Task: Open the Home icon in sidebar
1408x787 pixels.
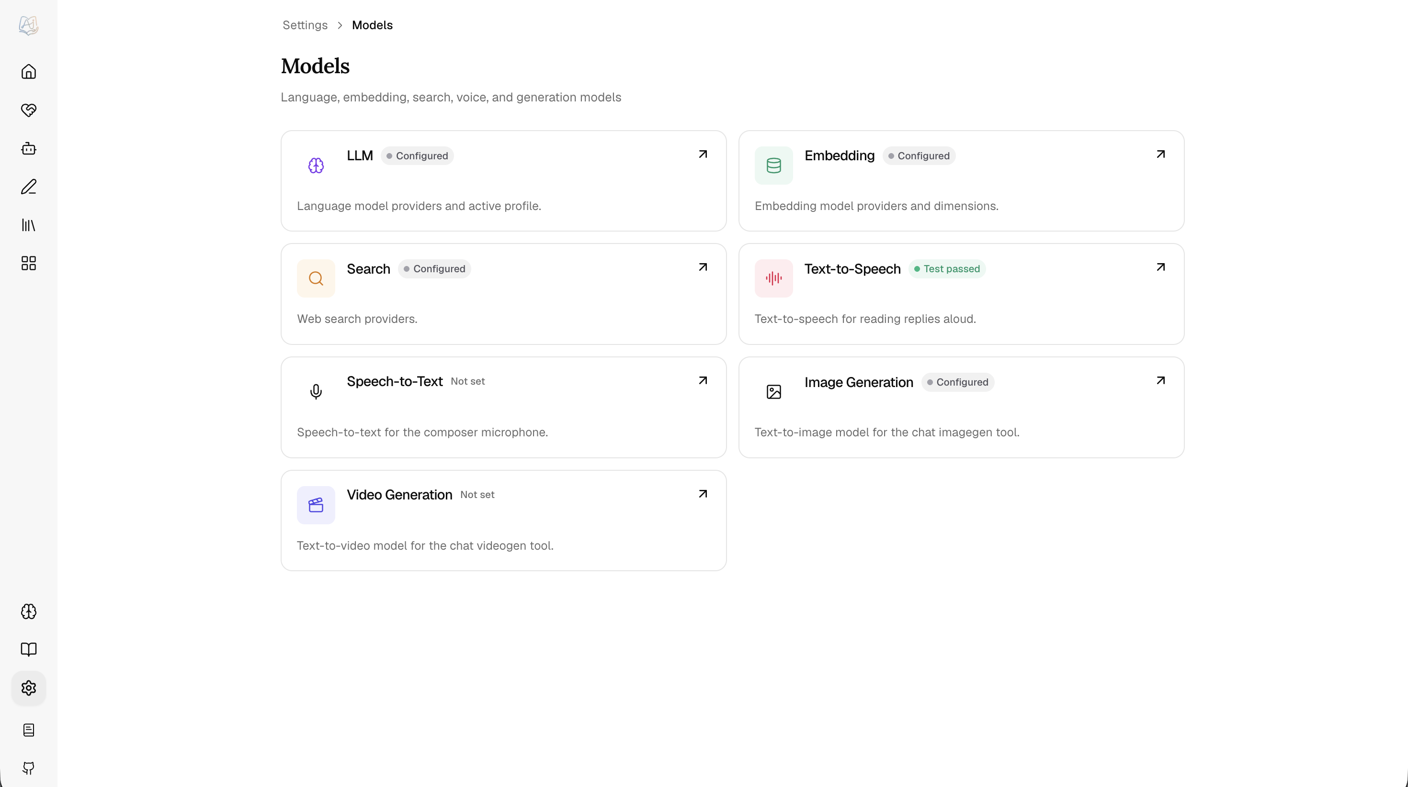Action: (x=28, y=72)
